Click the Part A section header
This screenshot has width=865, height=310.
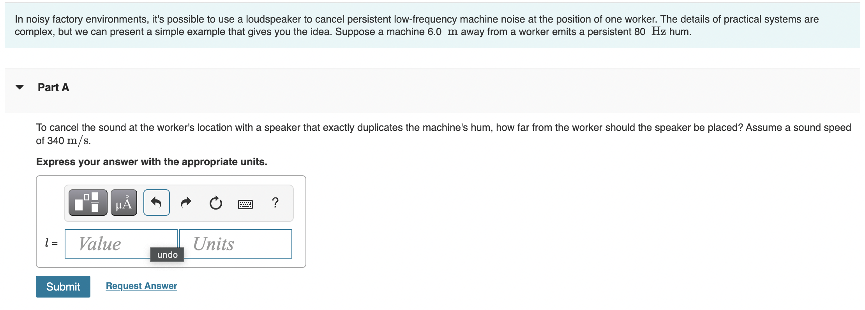[x=53, y=88]
